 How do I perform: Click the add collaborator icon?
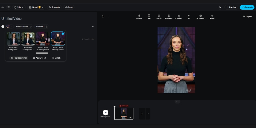[220, 7]
